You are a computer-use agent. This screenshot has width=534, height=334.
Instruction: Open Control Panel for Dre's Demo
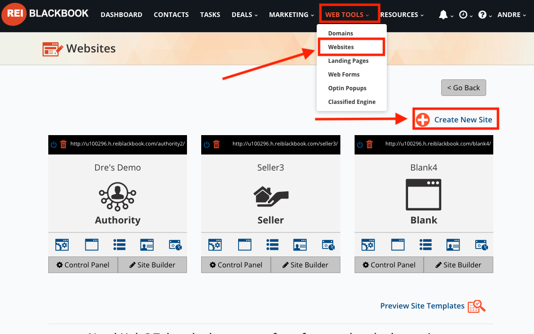coord(83,265)
